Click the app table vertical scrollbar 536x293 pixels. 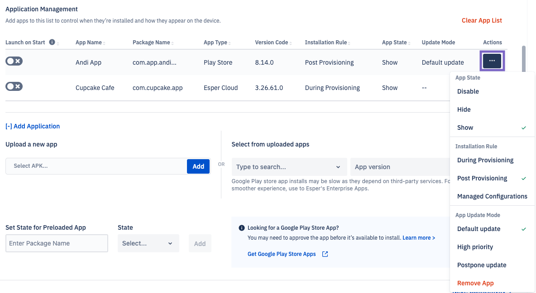click(524, 59)
